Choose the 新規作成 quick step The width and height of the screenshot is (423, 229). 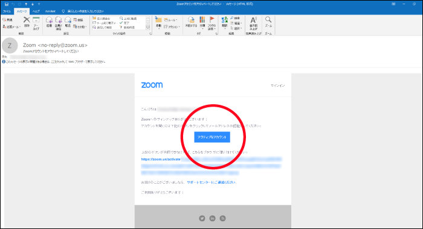[127, 28]
